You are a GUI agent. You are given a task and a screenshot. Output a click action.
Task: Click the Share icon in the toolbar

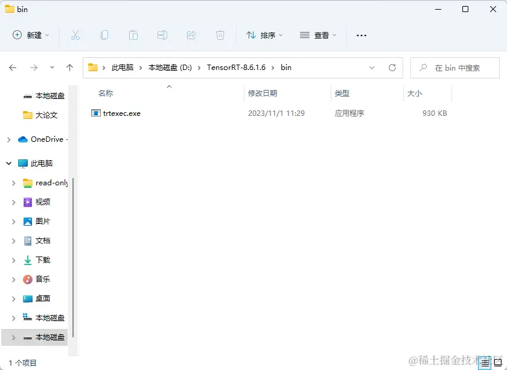pos(191,36)
